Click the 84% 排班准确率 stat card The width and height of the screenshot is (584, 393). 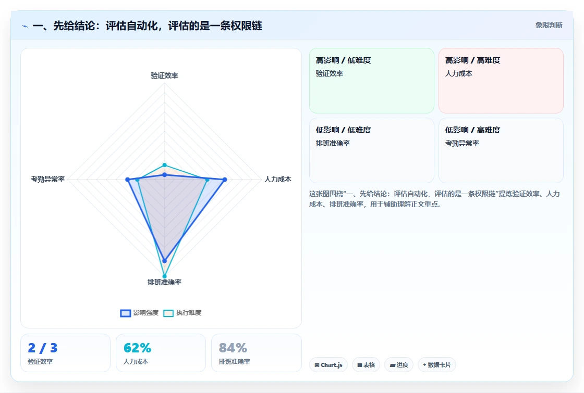(256, 353)
